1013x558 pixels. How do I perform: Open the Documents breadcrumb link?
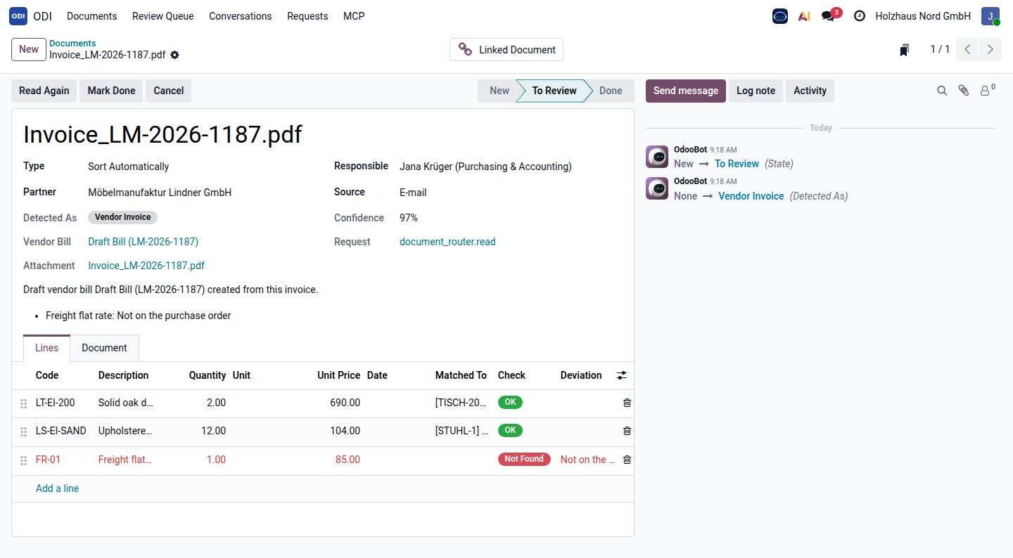[x=72, y=44]
